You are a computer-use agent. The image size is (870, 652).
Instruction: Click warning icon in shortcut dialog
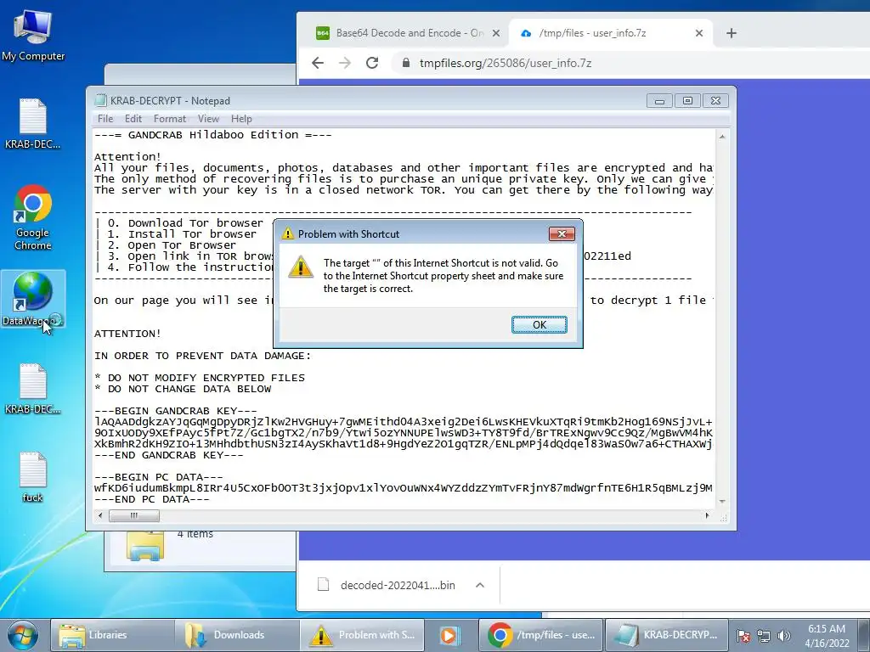tap(301, 267)
